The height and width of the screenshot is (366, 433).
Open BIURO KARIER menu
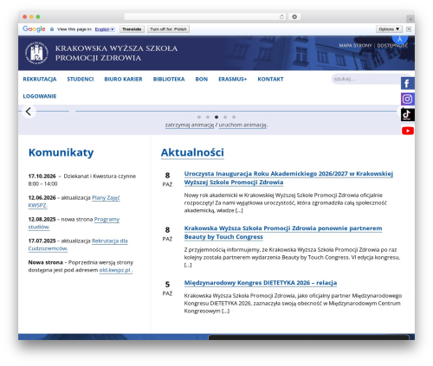click(123, 79)
